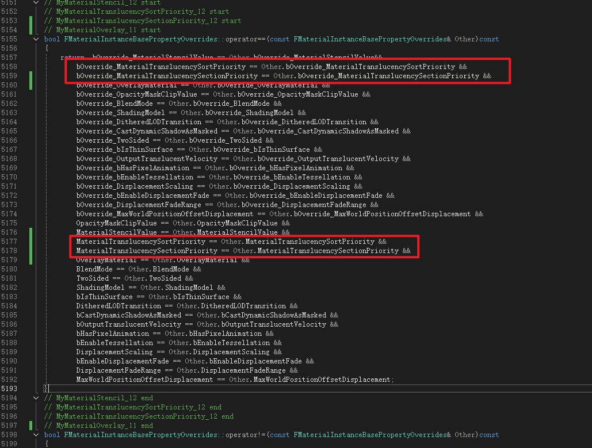592x448 pixels.
Task: Click the green change marker beside line 5197
Action: [x=30, y=426]
